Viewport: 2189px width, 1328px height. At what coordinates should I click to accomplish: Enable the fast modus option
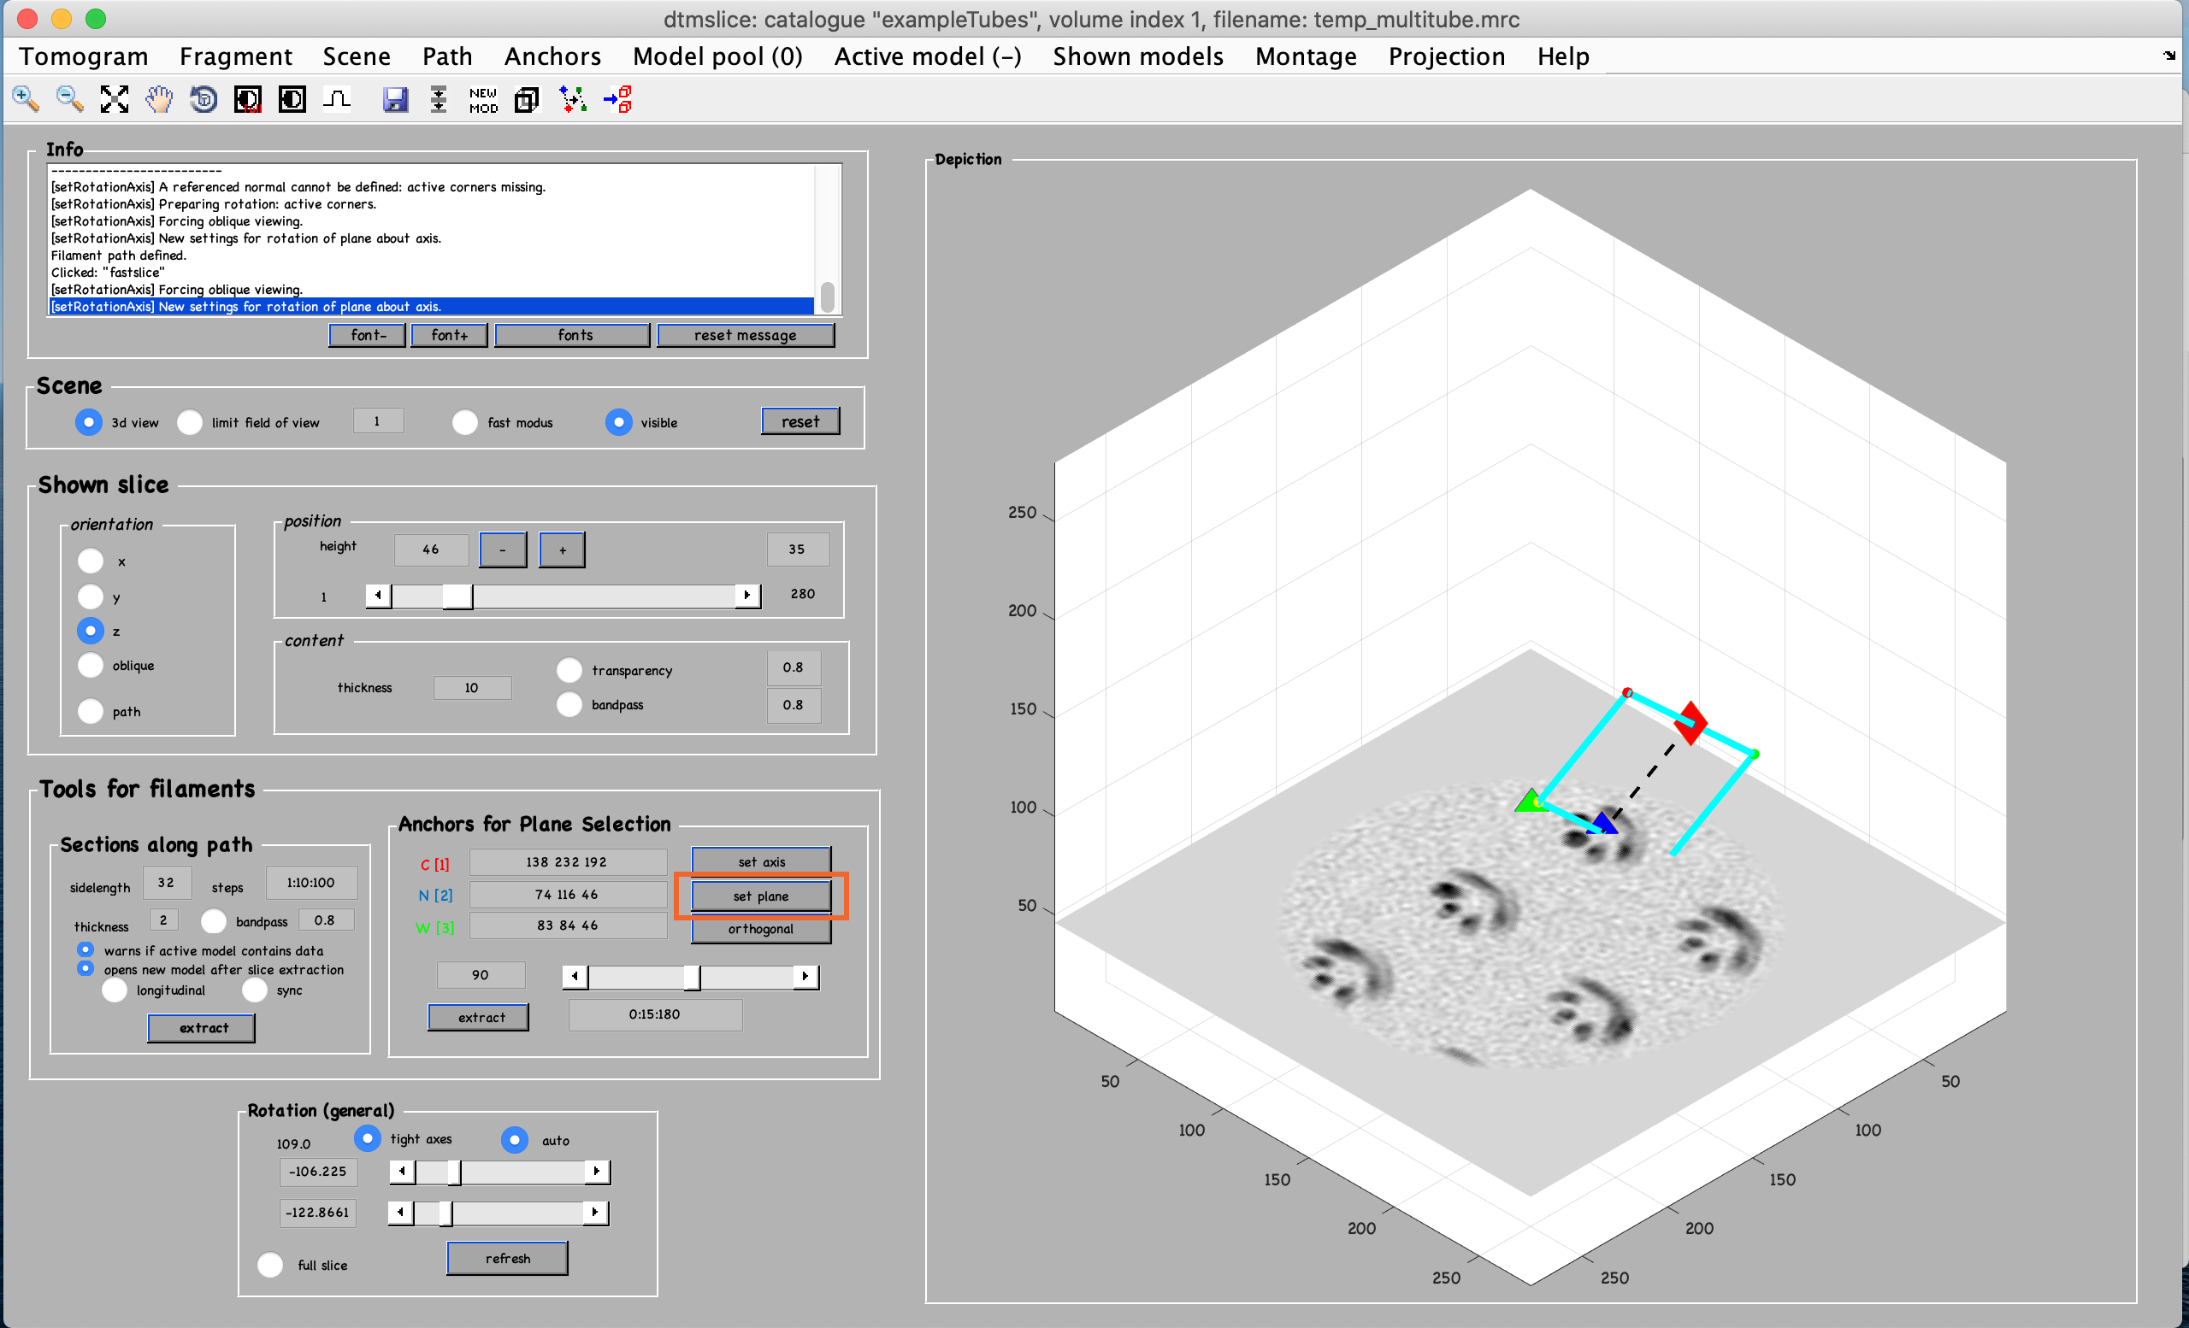point(464,422)
